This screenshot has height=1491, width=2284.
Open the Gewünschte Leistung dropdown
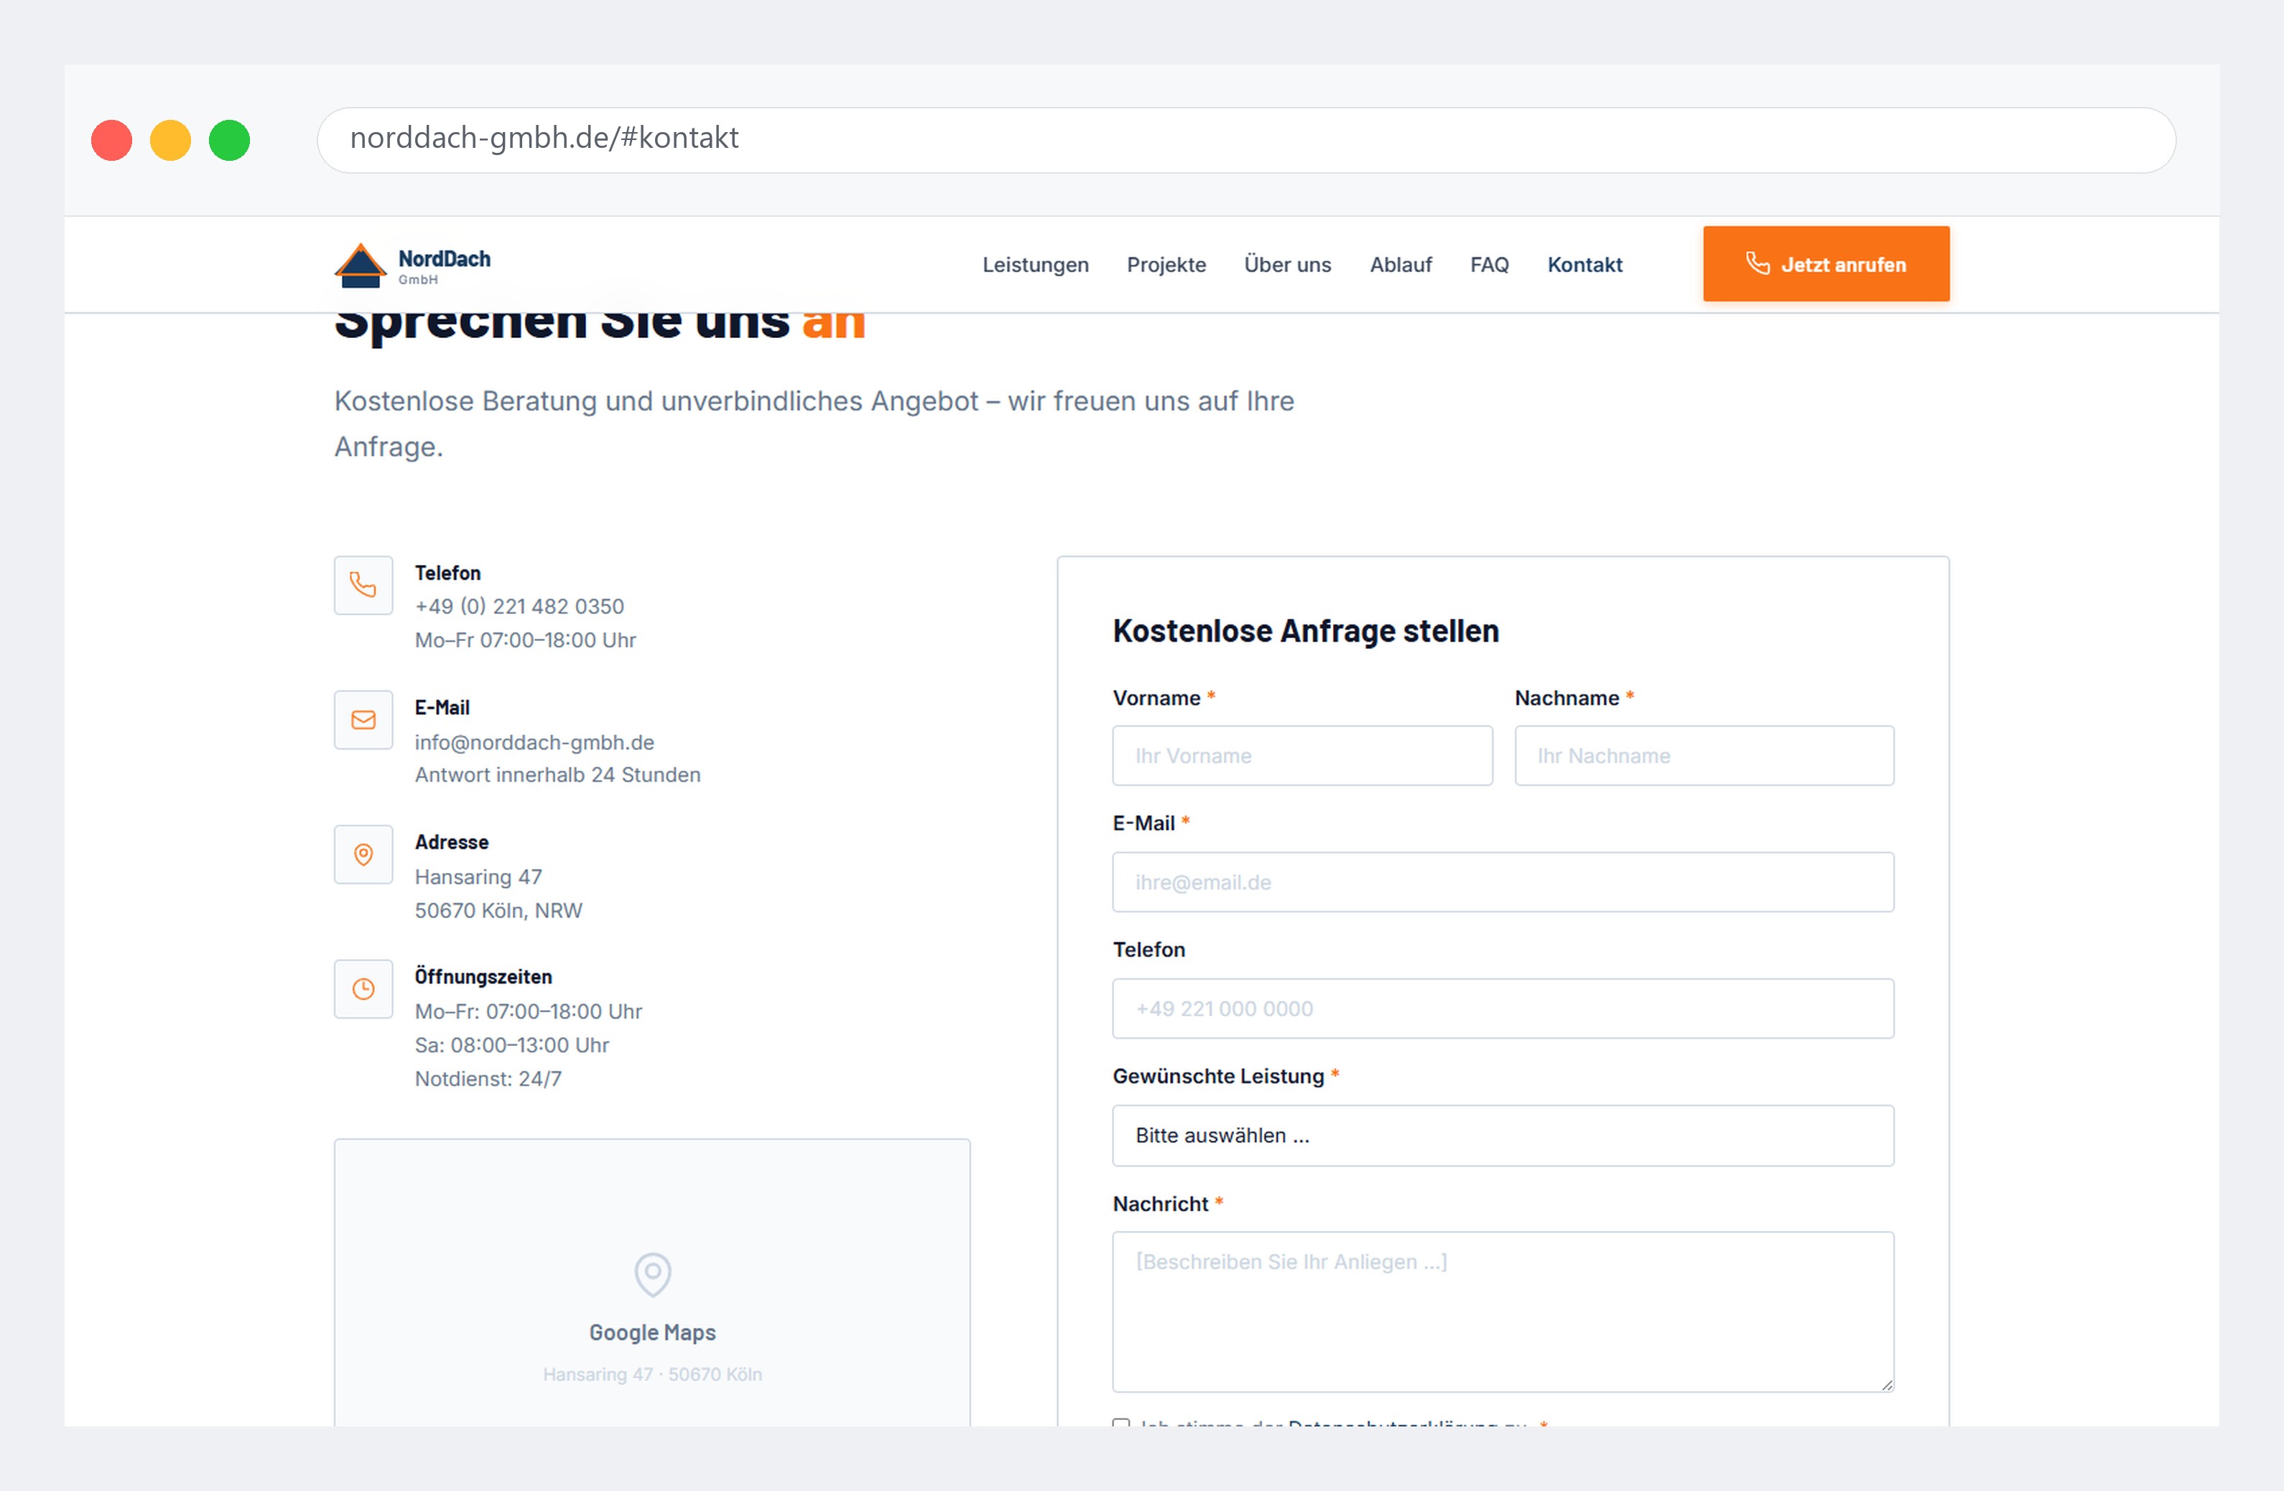[x=1503, y=1135]
